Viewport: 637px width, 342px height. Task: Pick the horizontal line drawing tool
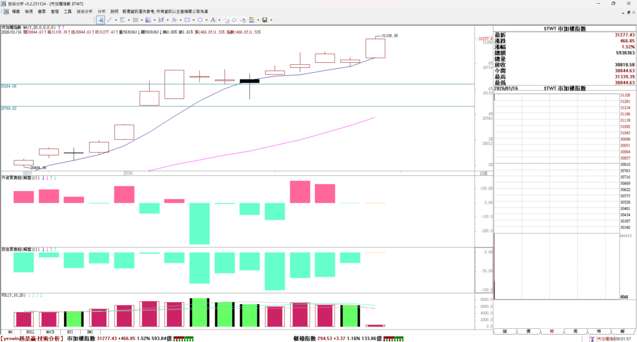pos(123,20)
